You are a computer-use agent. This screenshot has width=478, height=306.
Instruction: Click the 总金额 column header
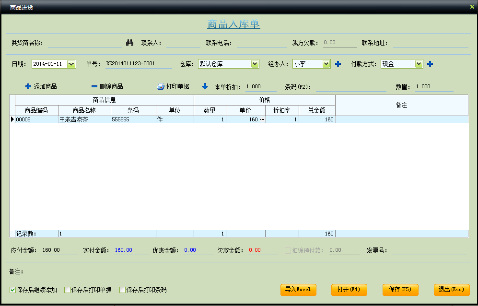click(x=317, y=110)
